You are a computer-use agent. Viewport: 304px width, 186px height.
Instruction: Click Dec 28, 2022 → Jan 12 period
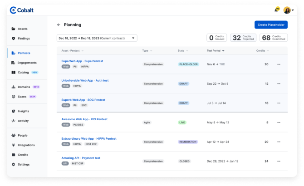click(222, 161)
